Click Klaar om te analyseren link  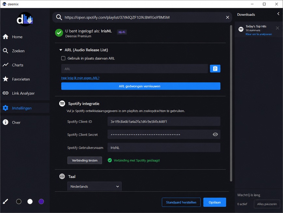point(259,34)
